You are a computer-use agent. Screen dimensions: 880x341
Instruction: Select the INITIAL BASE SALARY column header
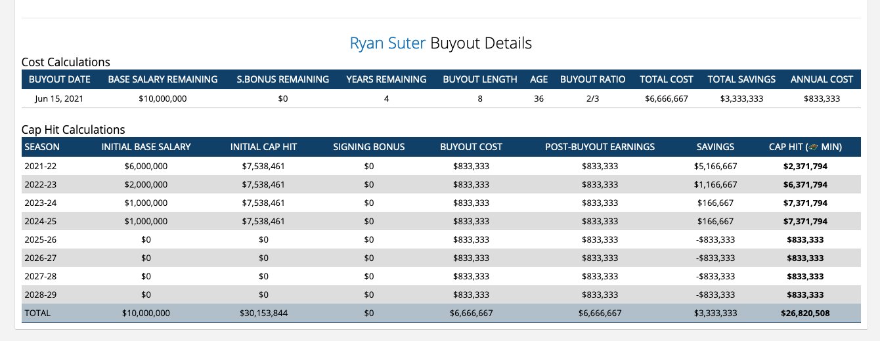tap(146, 147)
